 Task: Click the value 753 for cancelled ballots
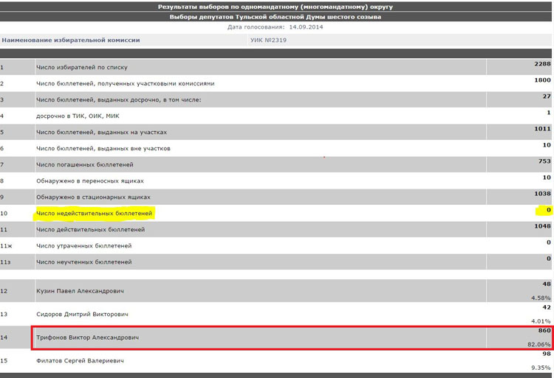click(544, 161)
